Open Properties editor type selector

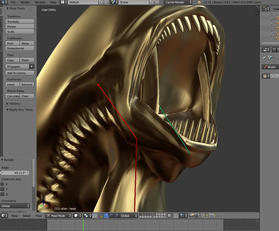(x=266, y=50)
